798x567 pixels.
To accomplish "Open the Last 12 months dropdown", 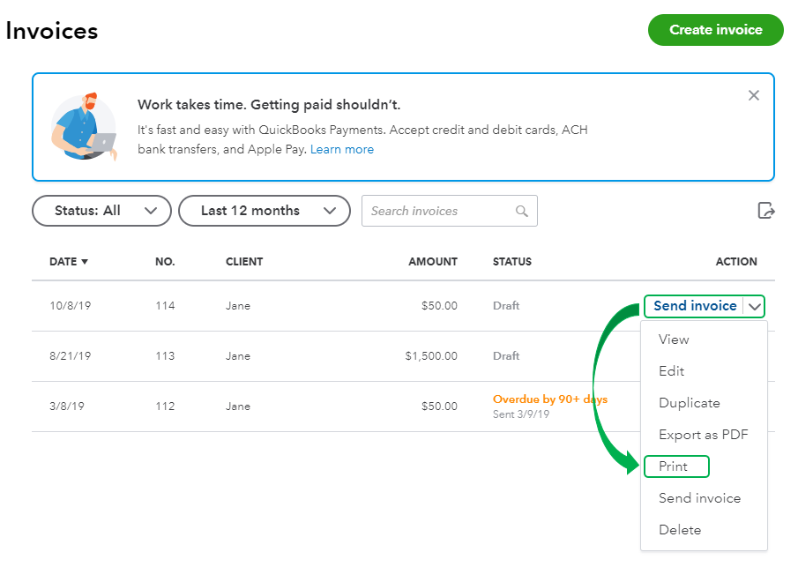I will point(263,211).
